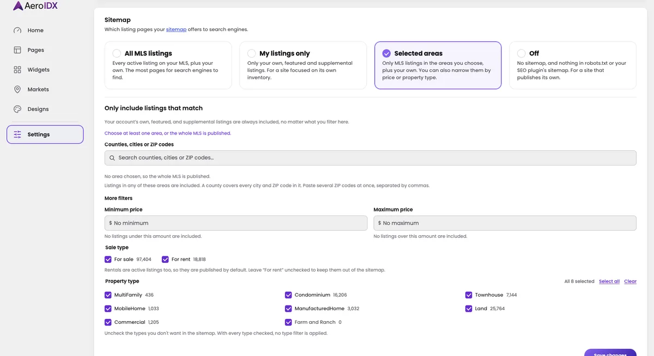Select the My listings only option
654x356 pixels.
[303, 65]
